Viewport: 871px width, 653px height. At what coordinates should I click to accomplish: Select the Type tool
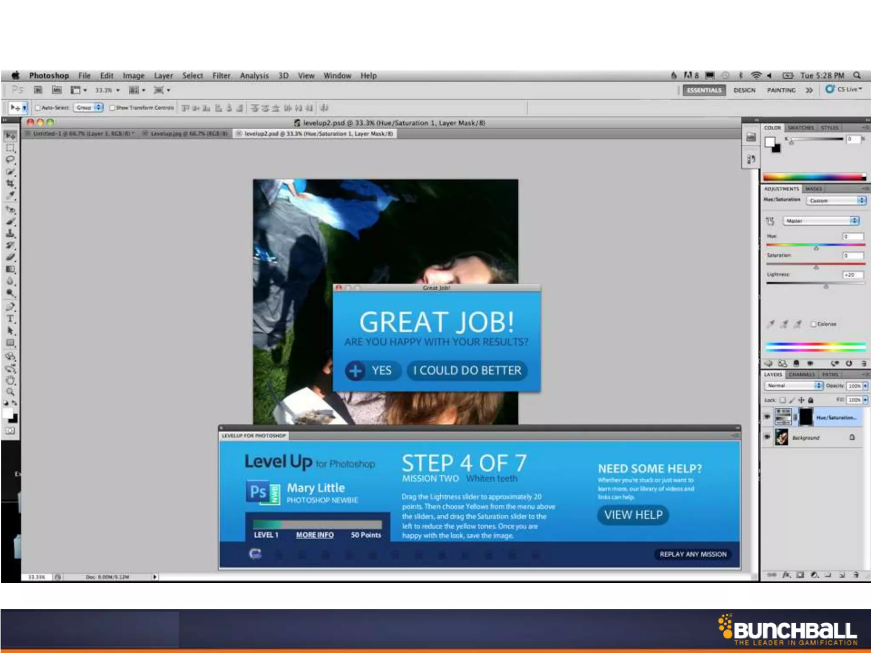coord(10,319)
